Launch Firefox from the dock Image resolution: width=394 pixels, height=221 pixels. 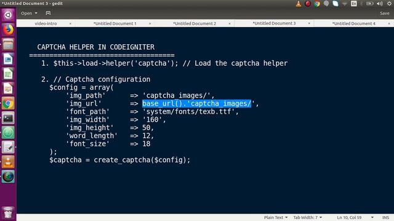coord(8,30)
